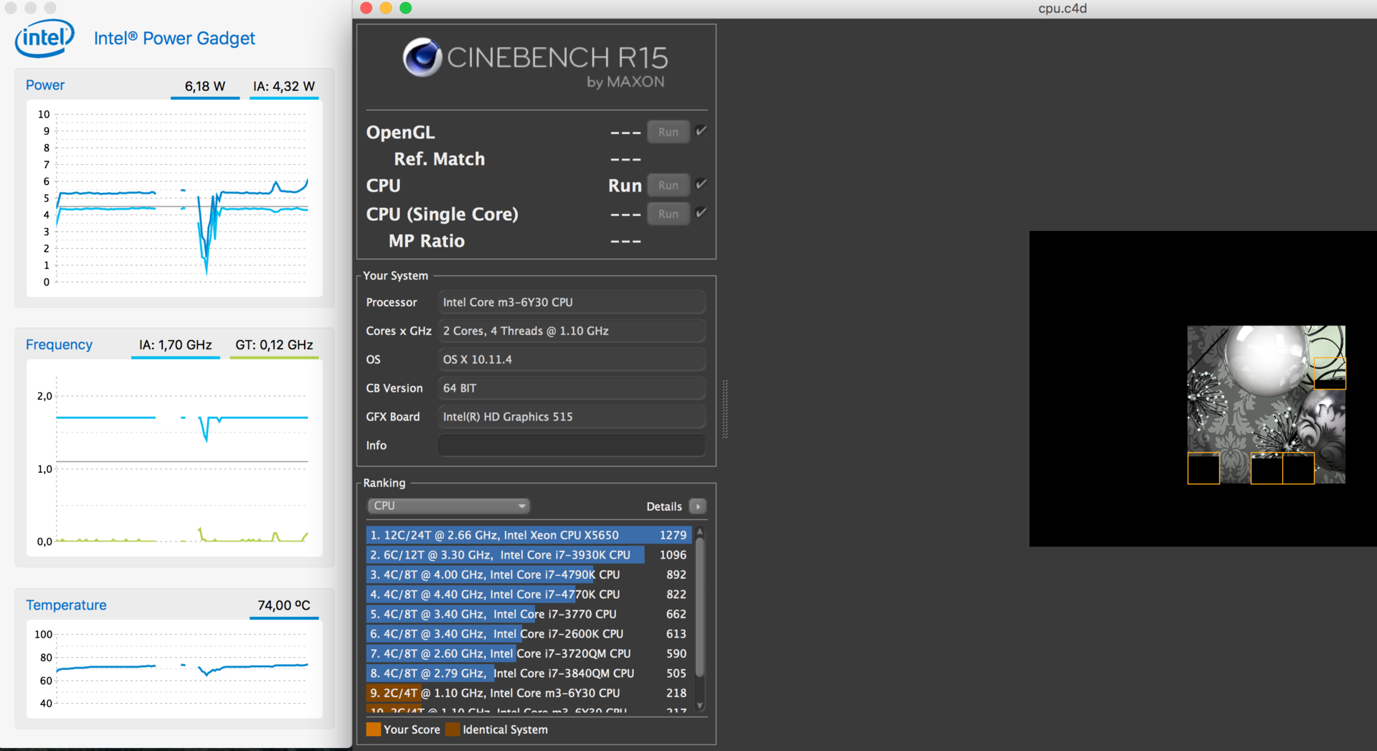Click the Cinebench R15 logo sphere
Image resolution: width=1377 pixels, height=751 pixels.
coord(422,57)
